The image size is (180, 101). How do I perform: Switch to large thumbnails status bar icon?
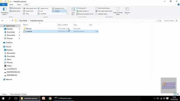178,94
